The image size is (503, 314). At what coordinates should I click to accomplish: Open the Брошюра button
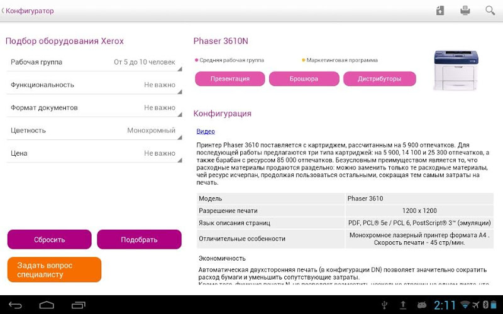(x=304, y=79)
